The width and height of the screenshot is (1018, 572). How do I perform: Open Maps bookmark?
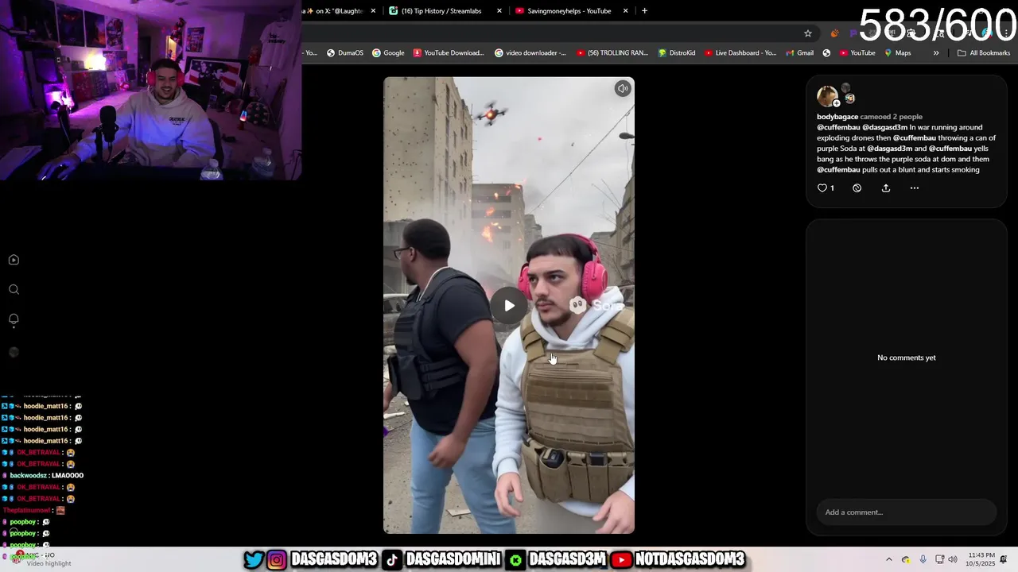pos(897,53)
